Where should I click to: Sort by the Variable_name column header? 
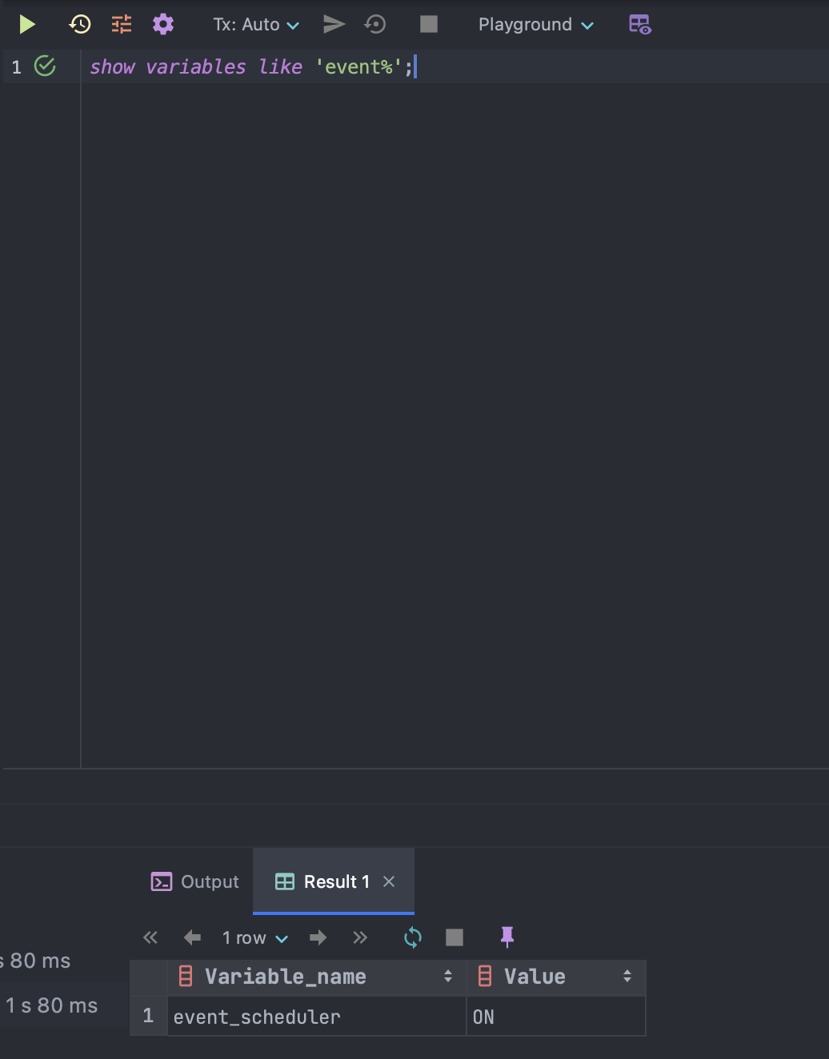click(x=286, y=977)
